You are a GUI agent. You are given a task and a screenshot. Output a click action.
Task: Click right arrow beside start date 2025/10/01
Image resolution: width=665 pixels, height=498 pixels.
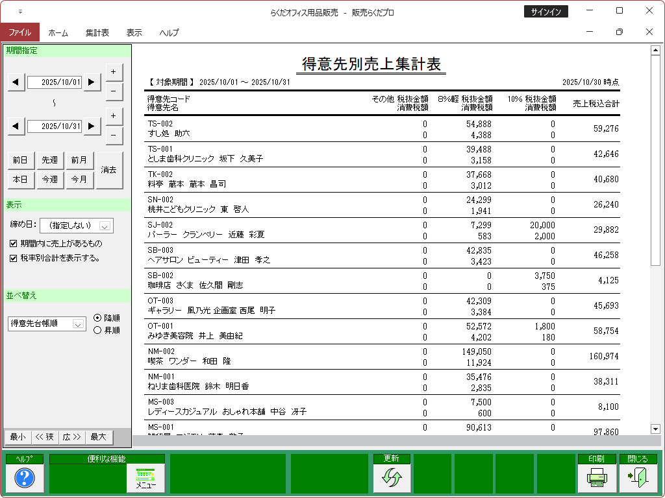click(92, 82)
